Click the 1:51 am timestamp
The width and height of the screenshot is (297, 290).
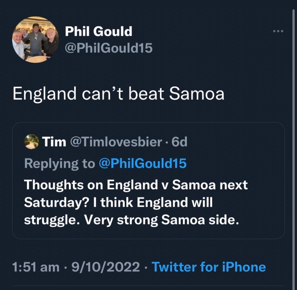pos(36,267)
